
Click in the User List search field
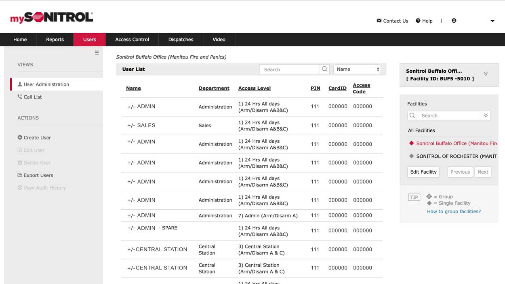pos(290,69)
